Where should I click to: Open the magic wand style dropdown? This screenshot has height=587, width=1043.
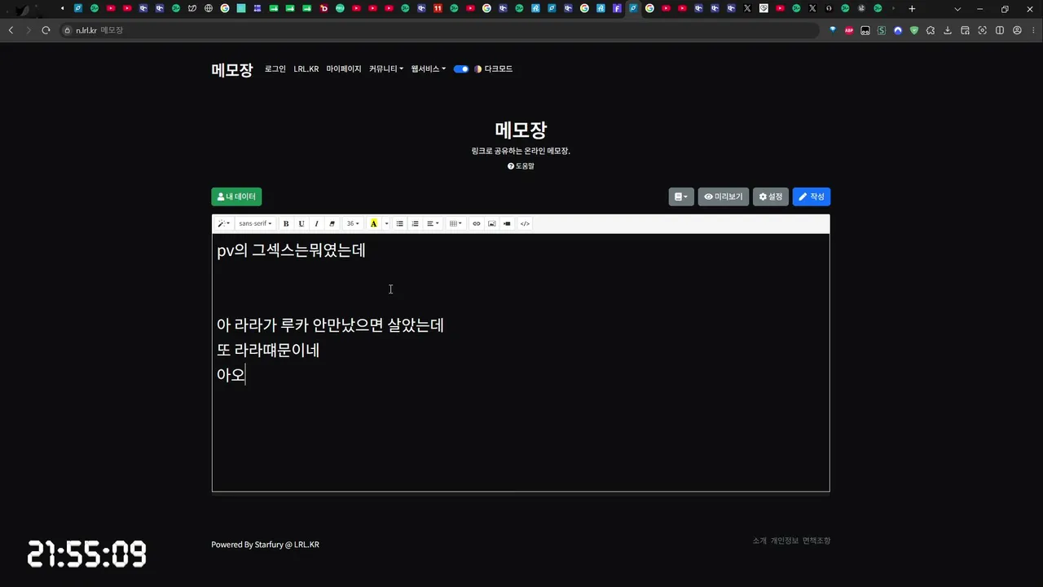[223, 223]
